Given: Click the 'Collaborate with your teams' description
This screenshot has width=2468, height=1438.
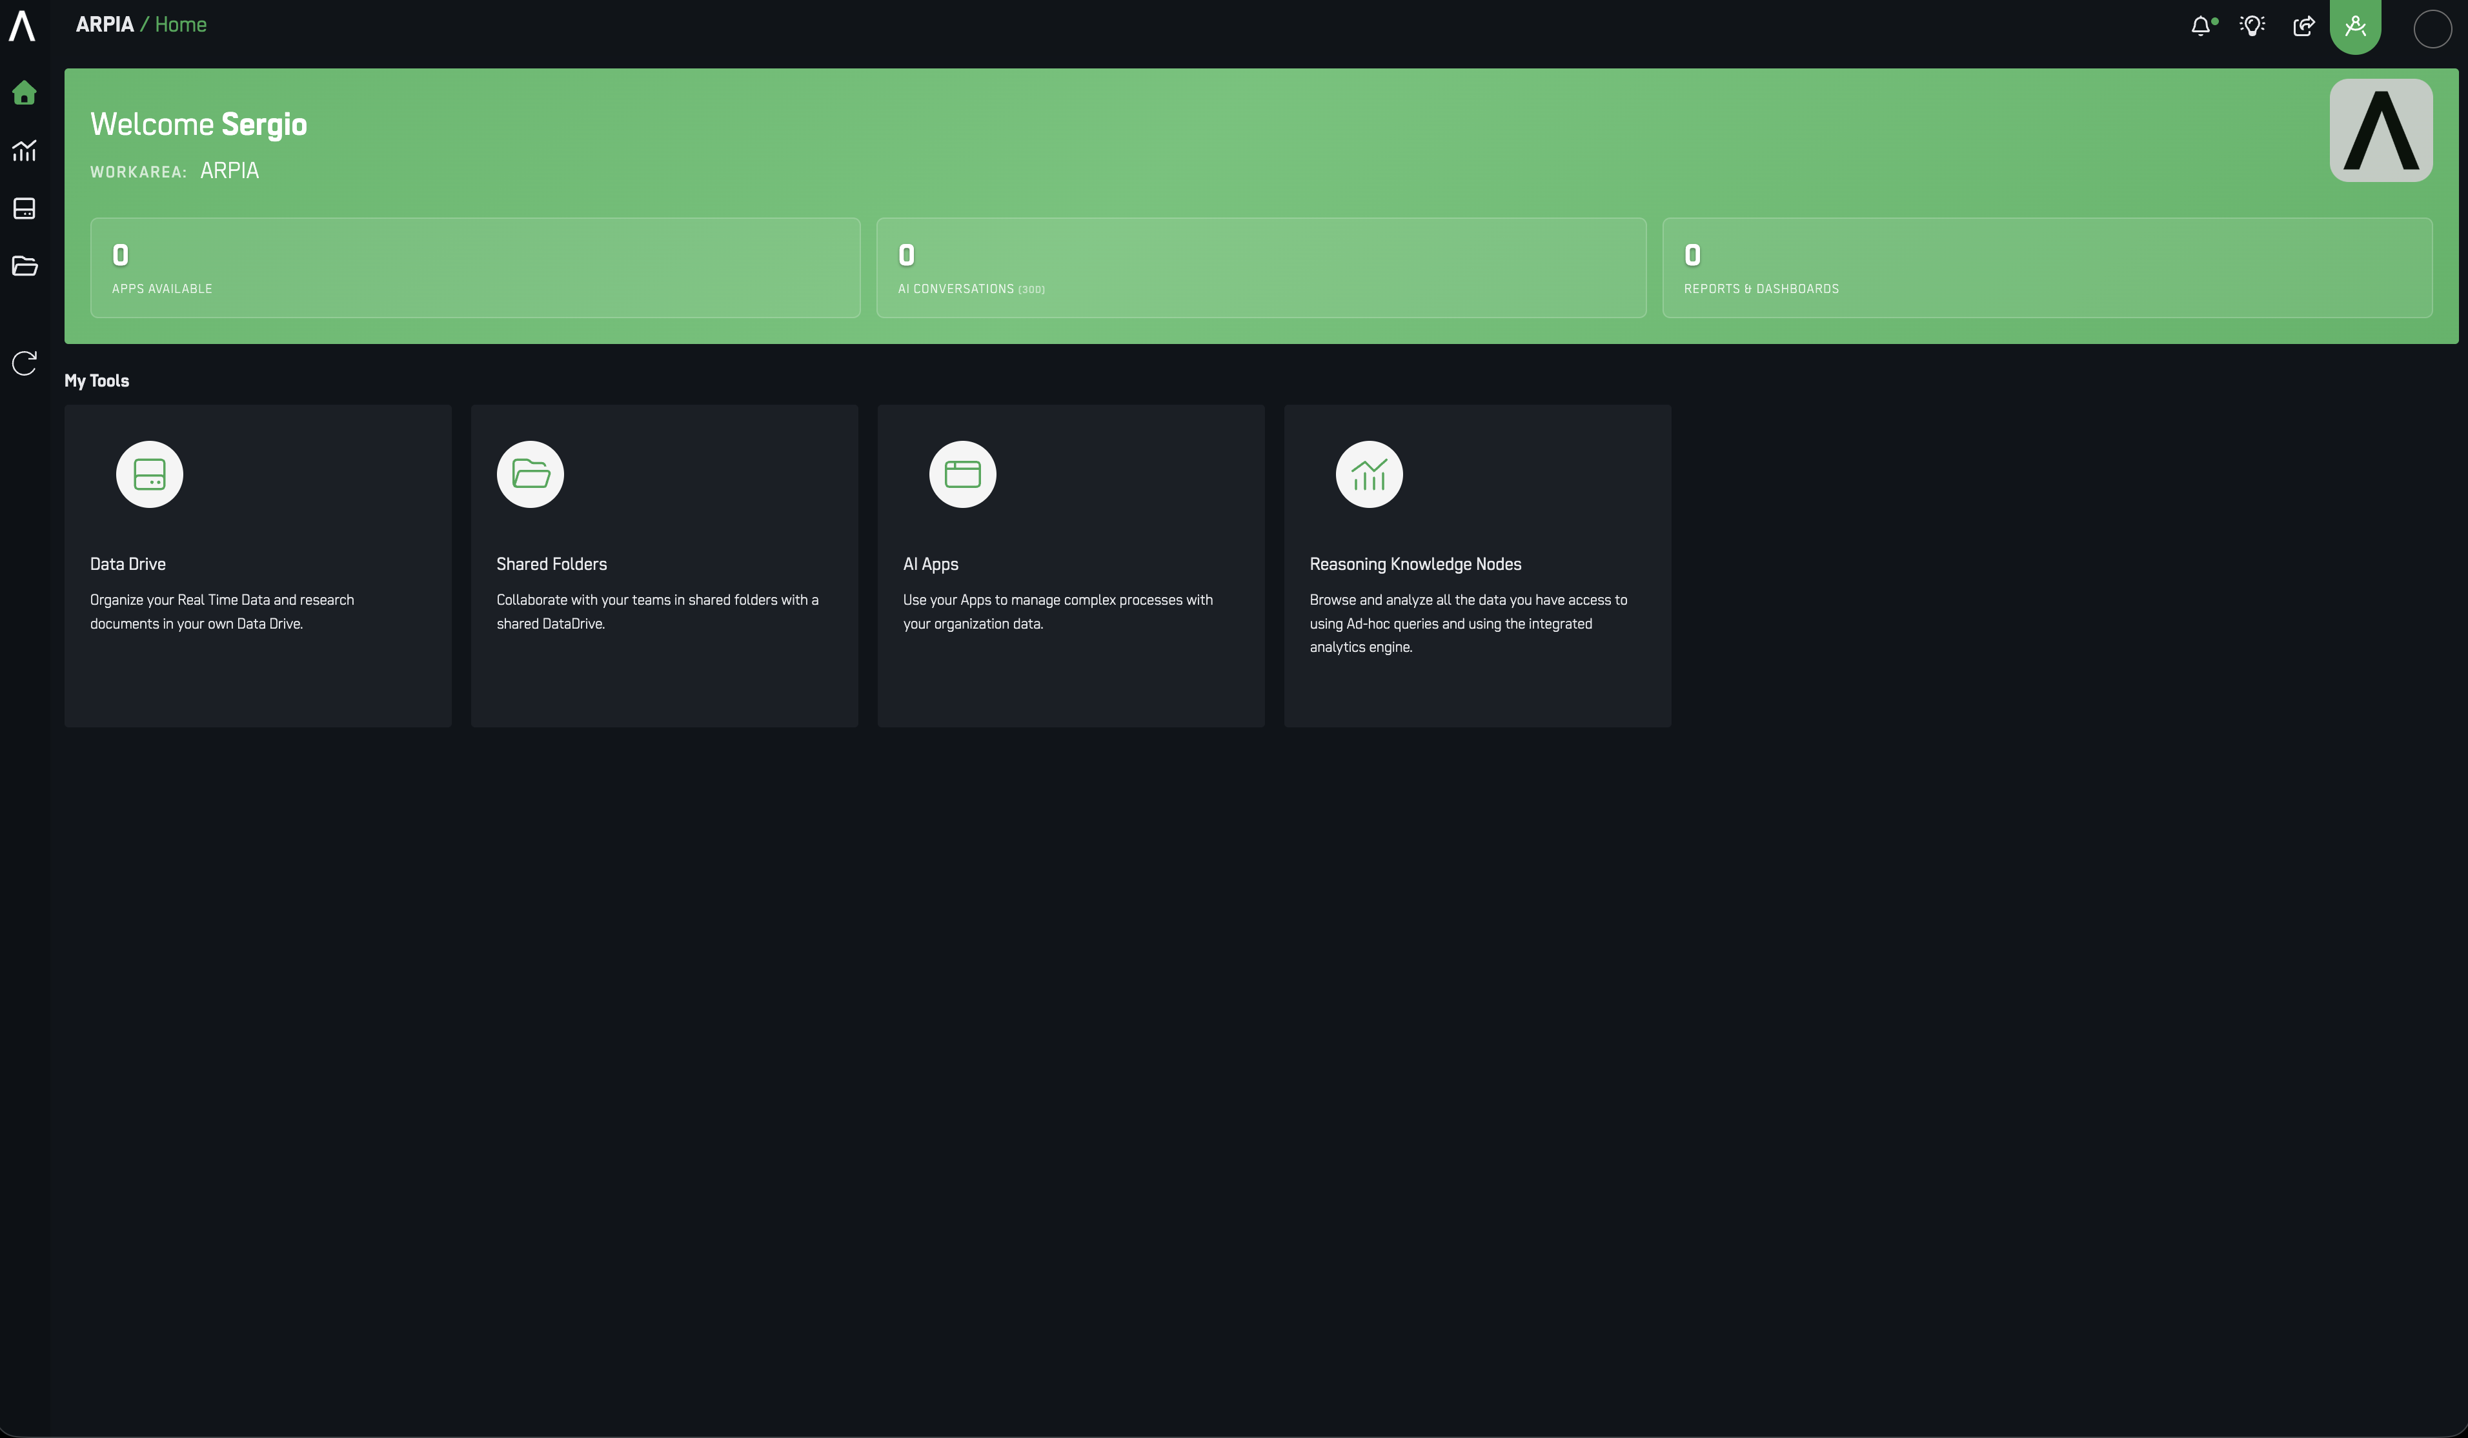Looking at the screenshot, I should coord(657,611).
